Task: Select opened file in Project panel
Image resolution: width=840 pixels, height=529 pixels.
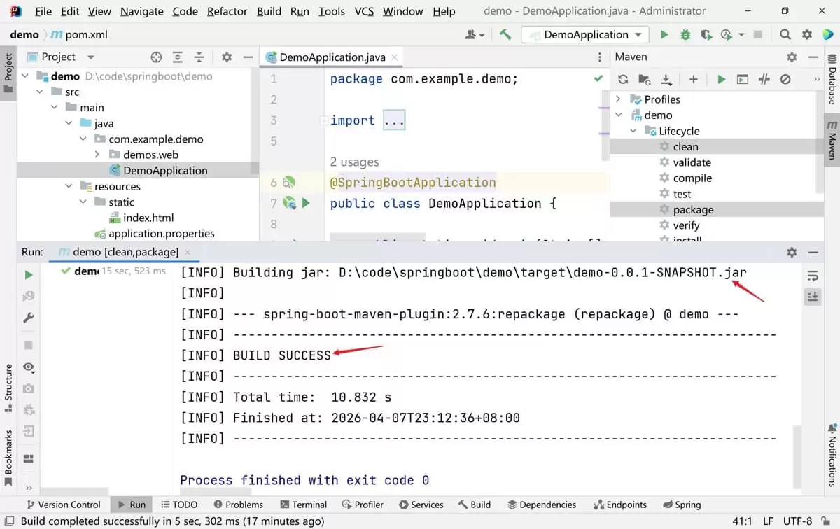Action: [x=156, y=57]
